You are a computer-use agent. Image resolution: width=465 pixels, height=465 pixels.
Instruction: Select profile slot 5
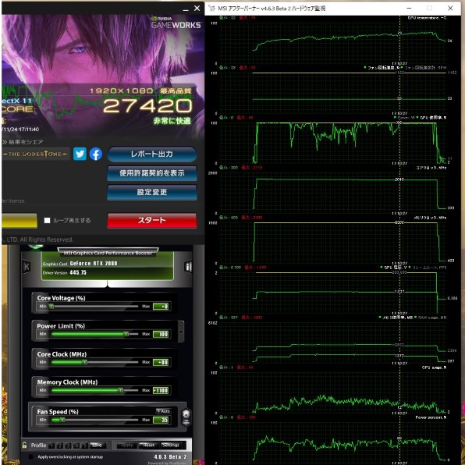(85, 445)
